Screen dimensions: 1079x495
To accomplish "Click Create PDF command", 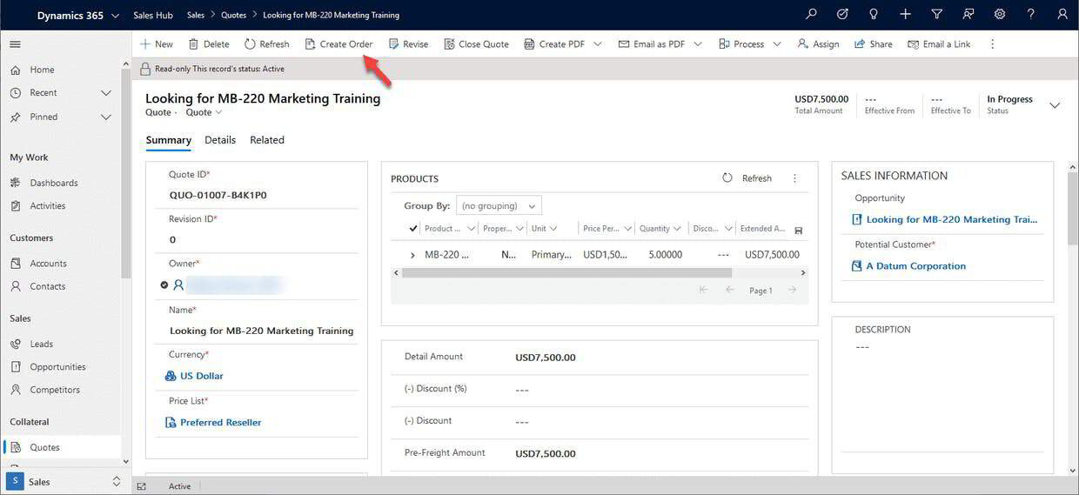I will [554, 44].
